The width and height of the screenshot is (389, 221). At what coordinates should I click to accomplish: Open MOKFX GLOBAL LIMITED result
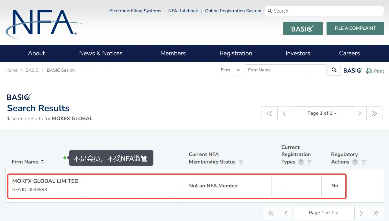click(45, 181)
